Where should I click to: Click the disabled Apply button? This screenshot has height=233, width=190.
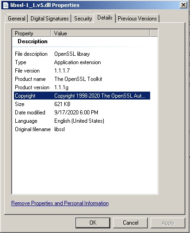click(168, 223)
